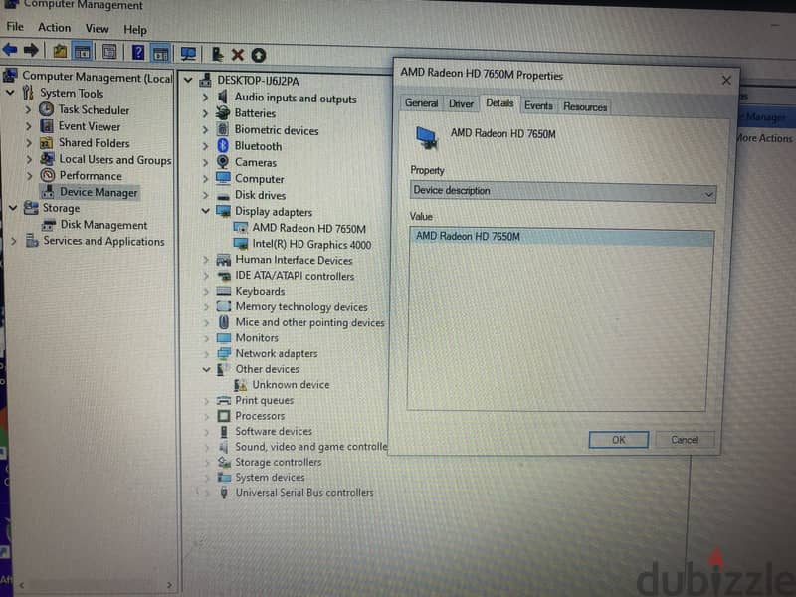Open the File menu
The height and width of the screenshot is (597, 796).
(15, 27)
